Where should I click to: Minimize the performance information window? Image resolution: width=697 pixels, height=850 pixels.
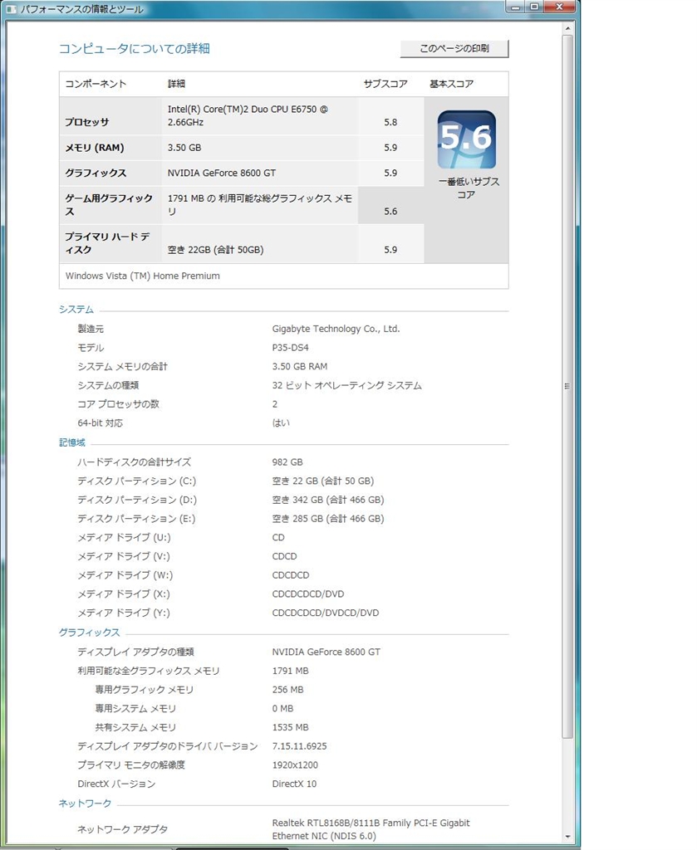515,7
